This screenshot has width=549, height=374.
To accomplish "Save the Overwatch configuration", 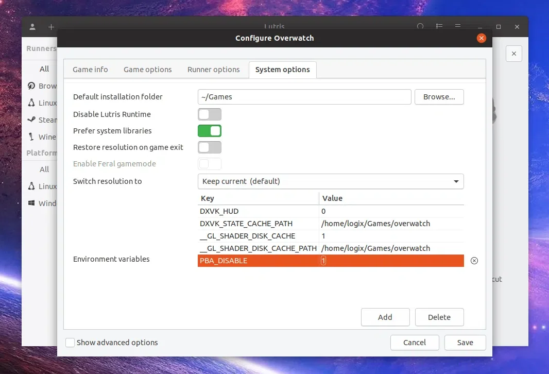I will (x=465, y=343).
